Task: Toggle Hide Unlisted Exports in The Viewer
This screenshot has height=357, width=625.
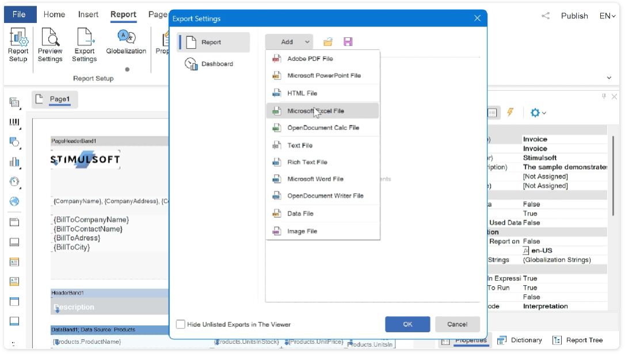Action: click(181, 324)
